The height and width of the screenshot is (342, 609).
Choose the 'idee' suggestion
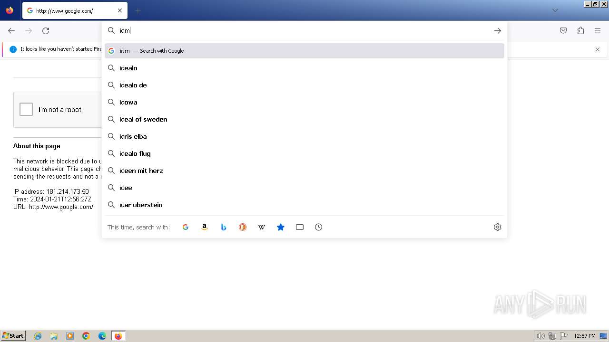[304, 188]
